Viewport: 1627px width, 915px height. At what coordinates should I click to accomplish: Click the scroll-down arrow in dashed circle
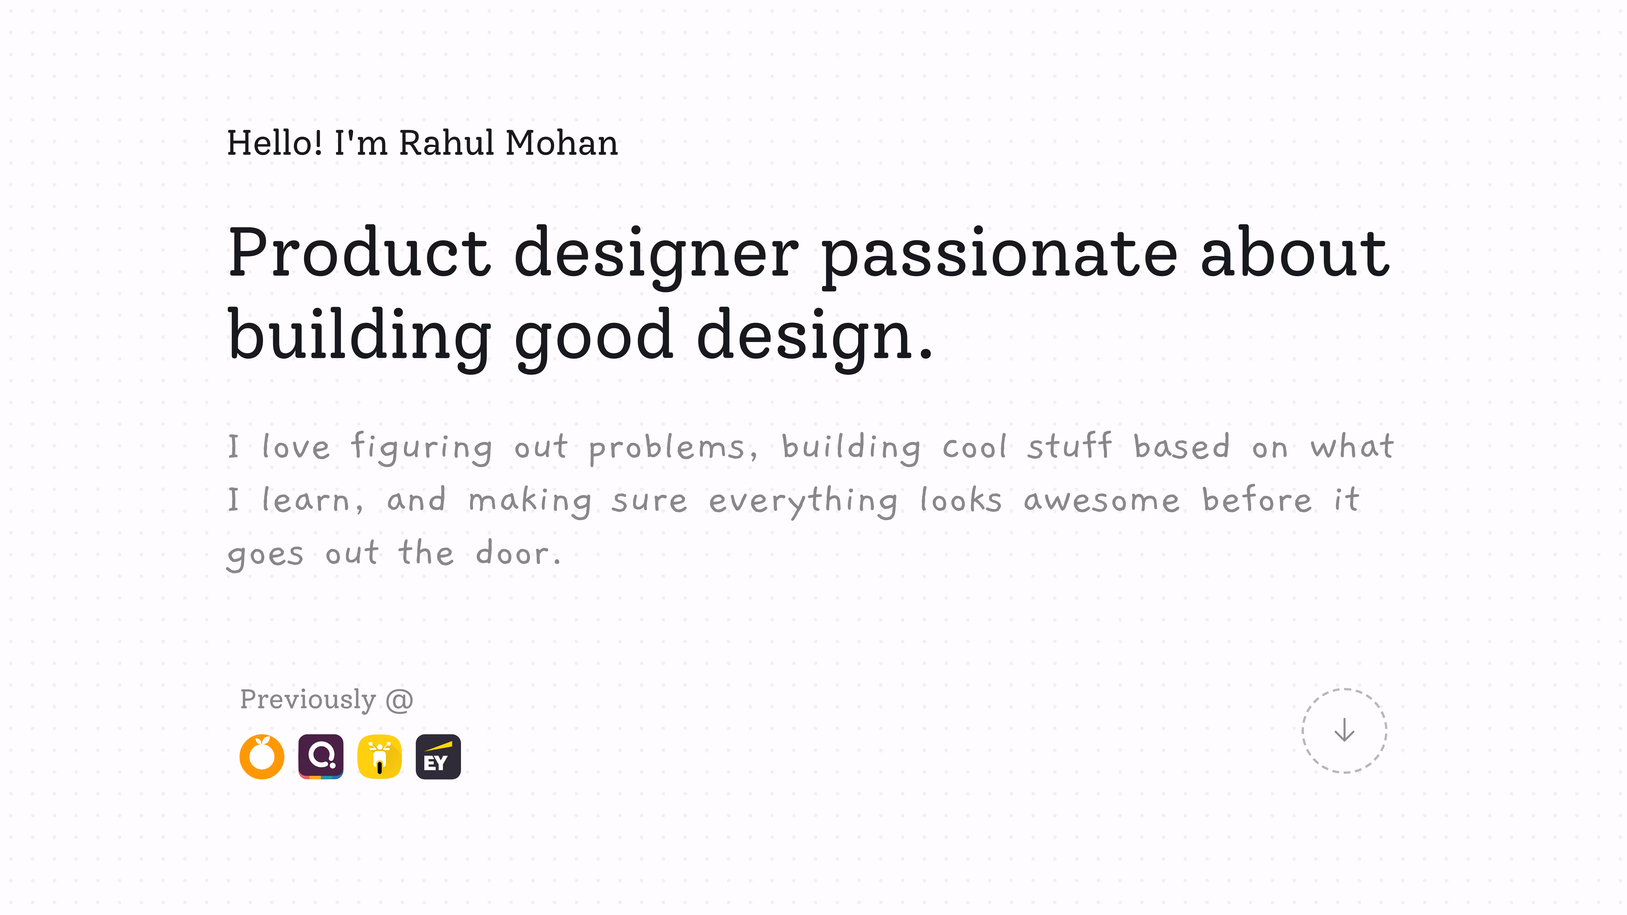1344,731
